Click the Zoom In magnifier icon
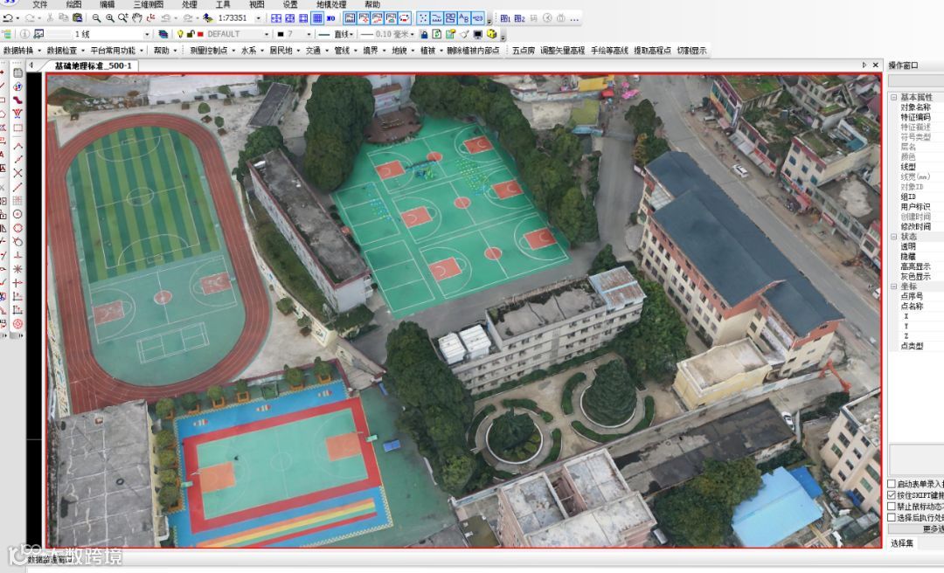Screen dimensions: 944x573 (x=109, y=18)
